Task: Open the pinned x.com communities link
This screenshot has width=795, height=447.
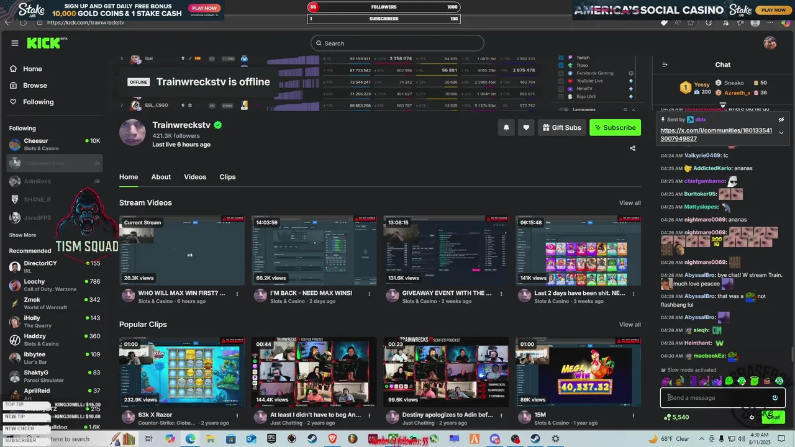Action: [716, 135]
